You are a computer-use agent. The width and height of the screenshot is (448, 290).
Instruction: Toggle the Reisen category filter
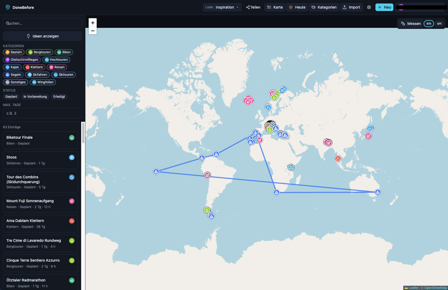click(57, 67)
